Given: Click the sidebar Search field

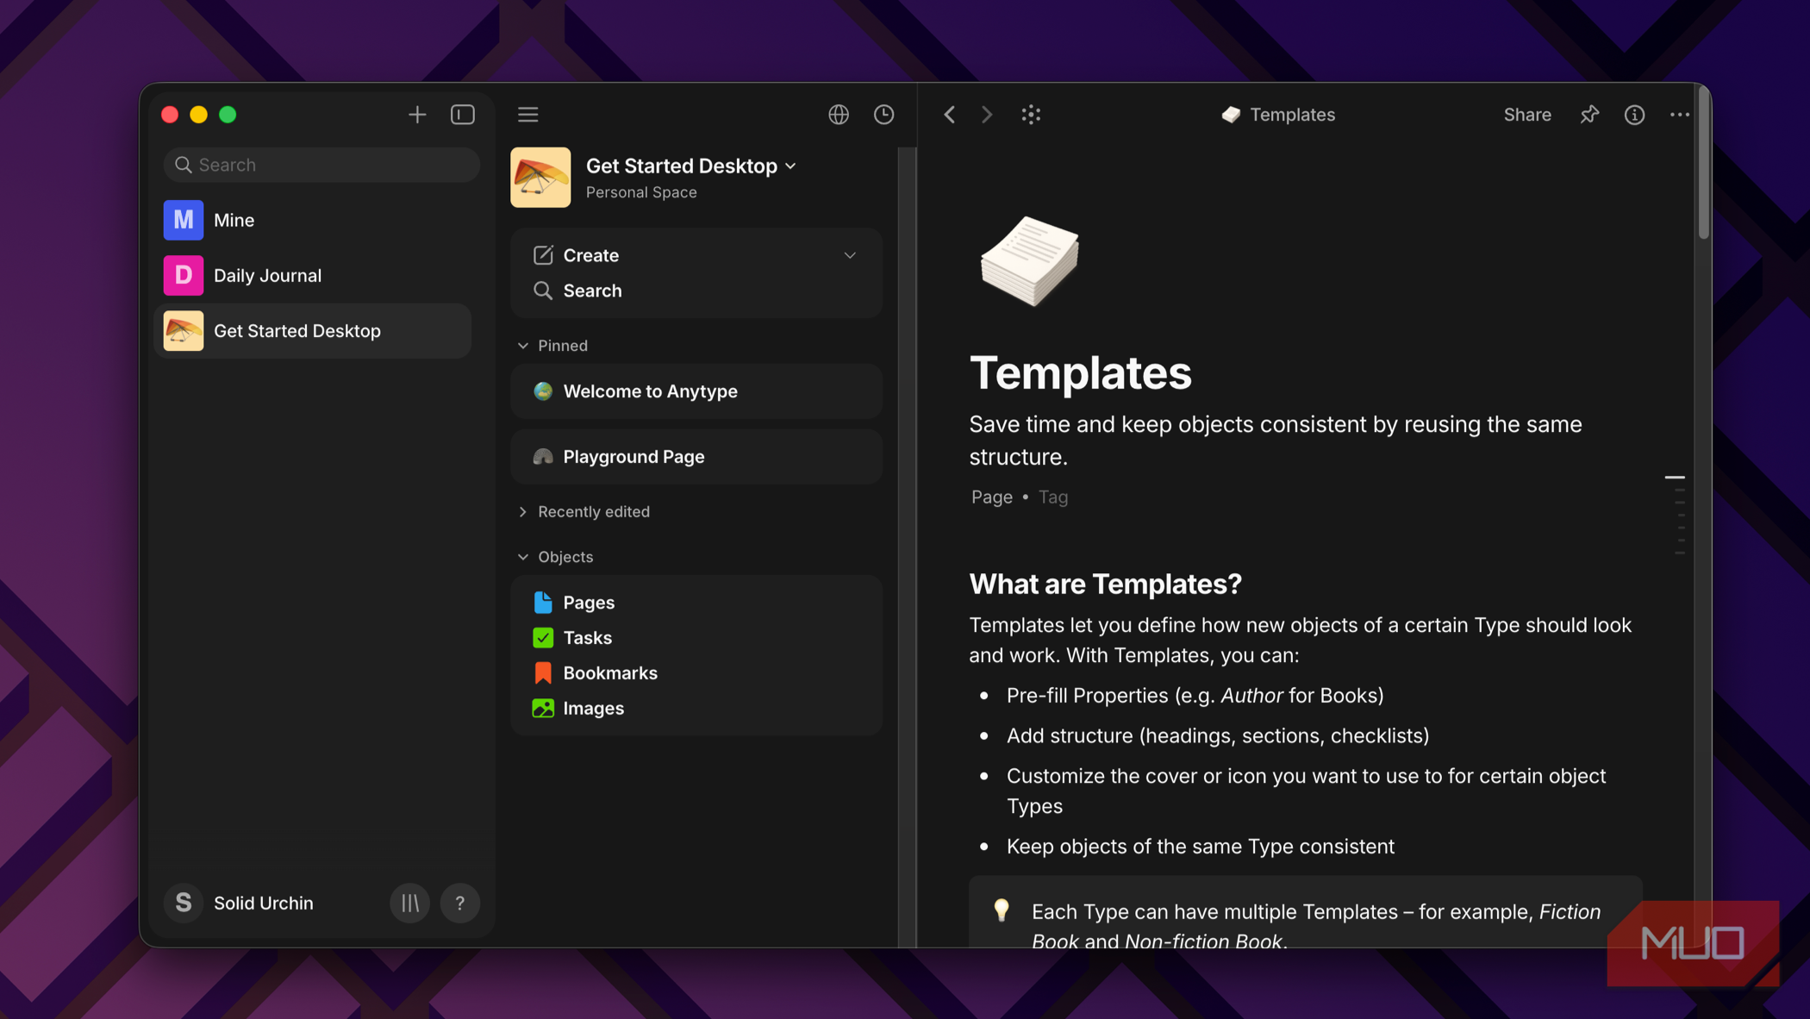Looking at the screenshot, I should click(321, 165).
